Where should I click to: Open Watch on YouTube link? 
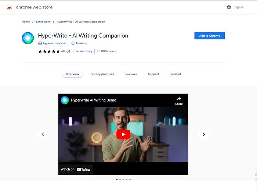(x=76, y=169)
